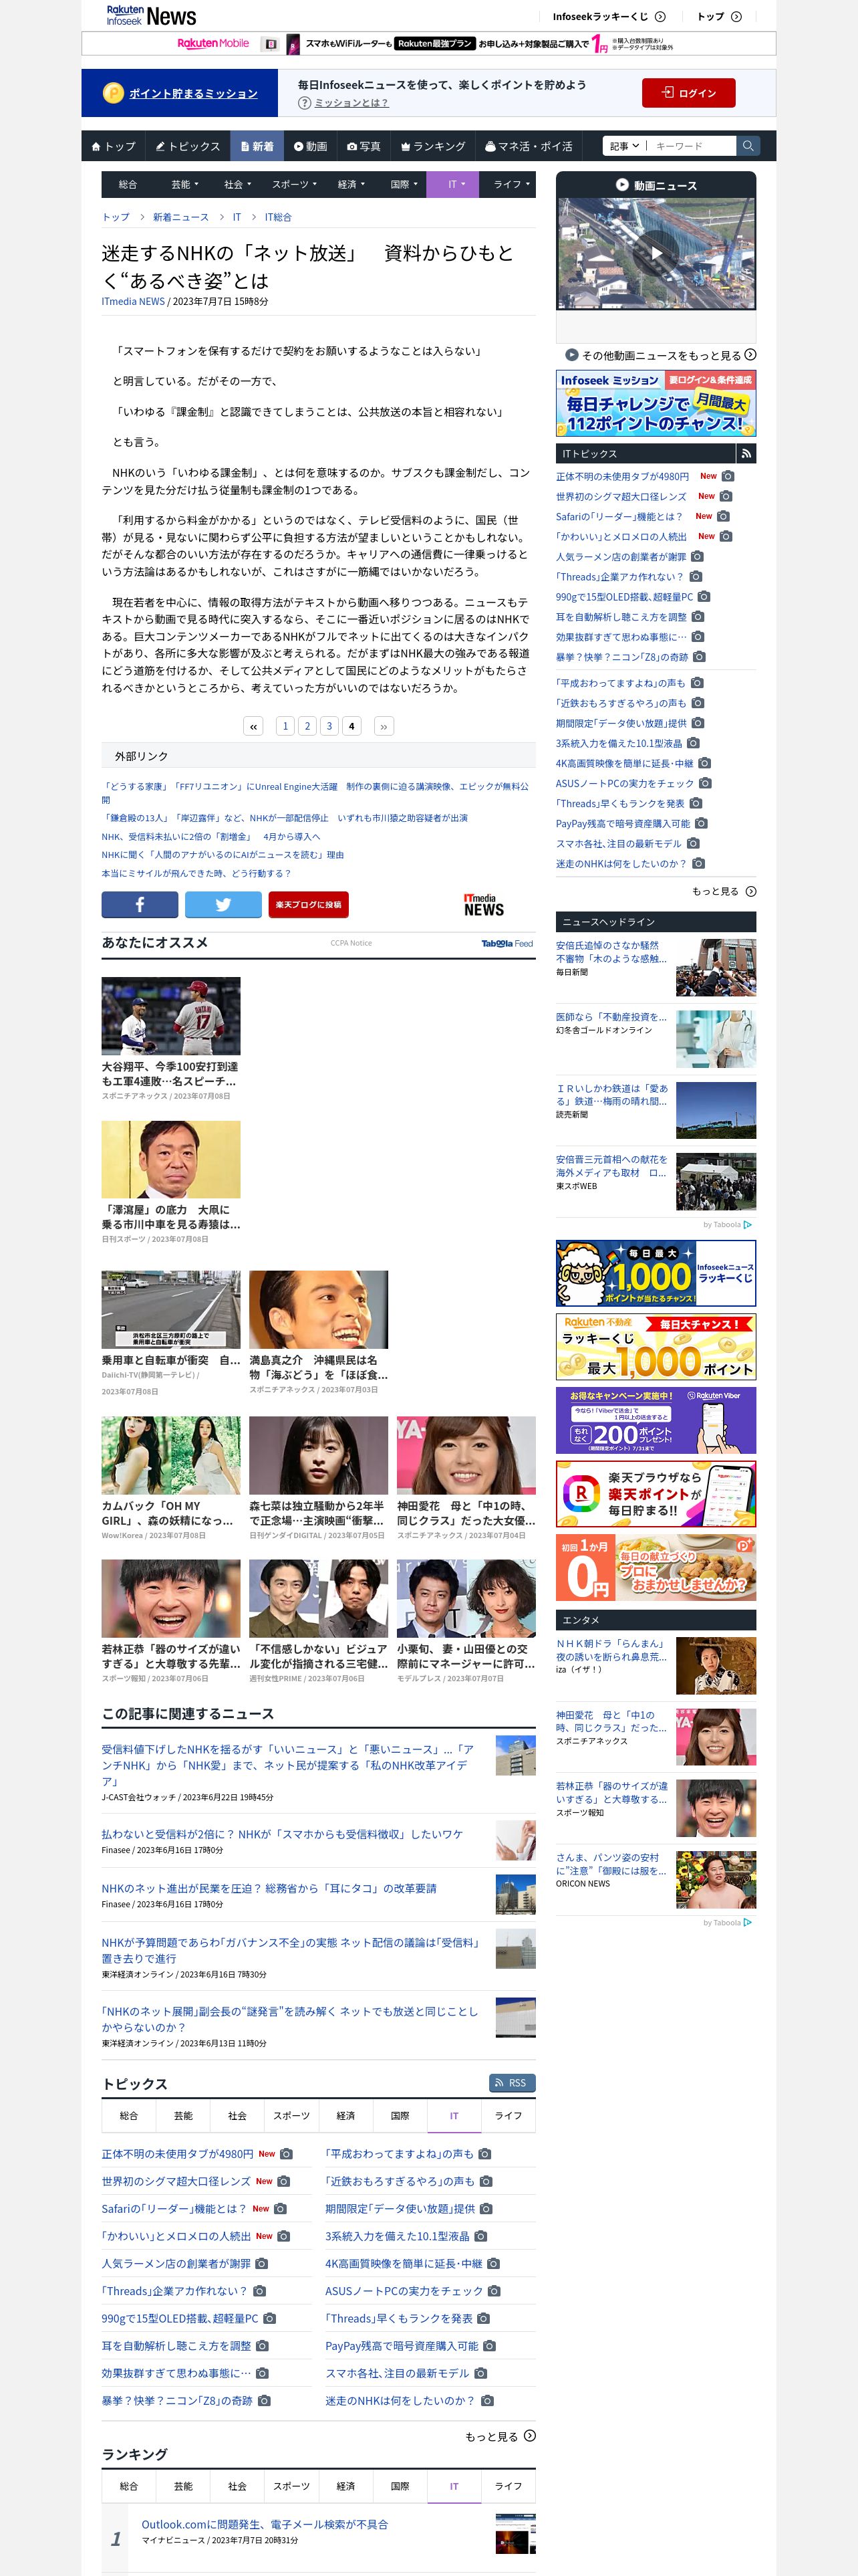The height and width of the screenshot is (2576, 858).
Task: Play the 動画ニュース video
Action: pyautogui.click(x=656, y=253)
